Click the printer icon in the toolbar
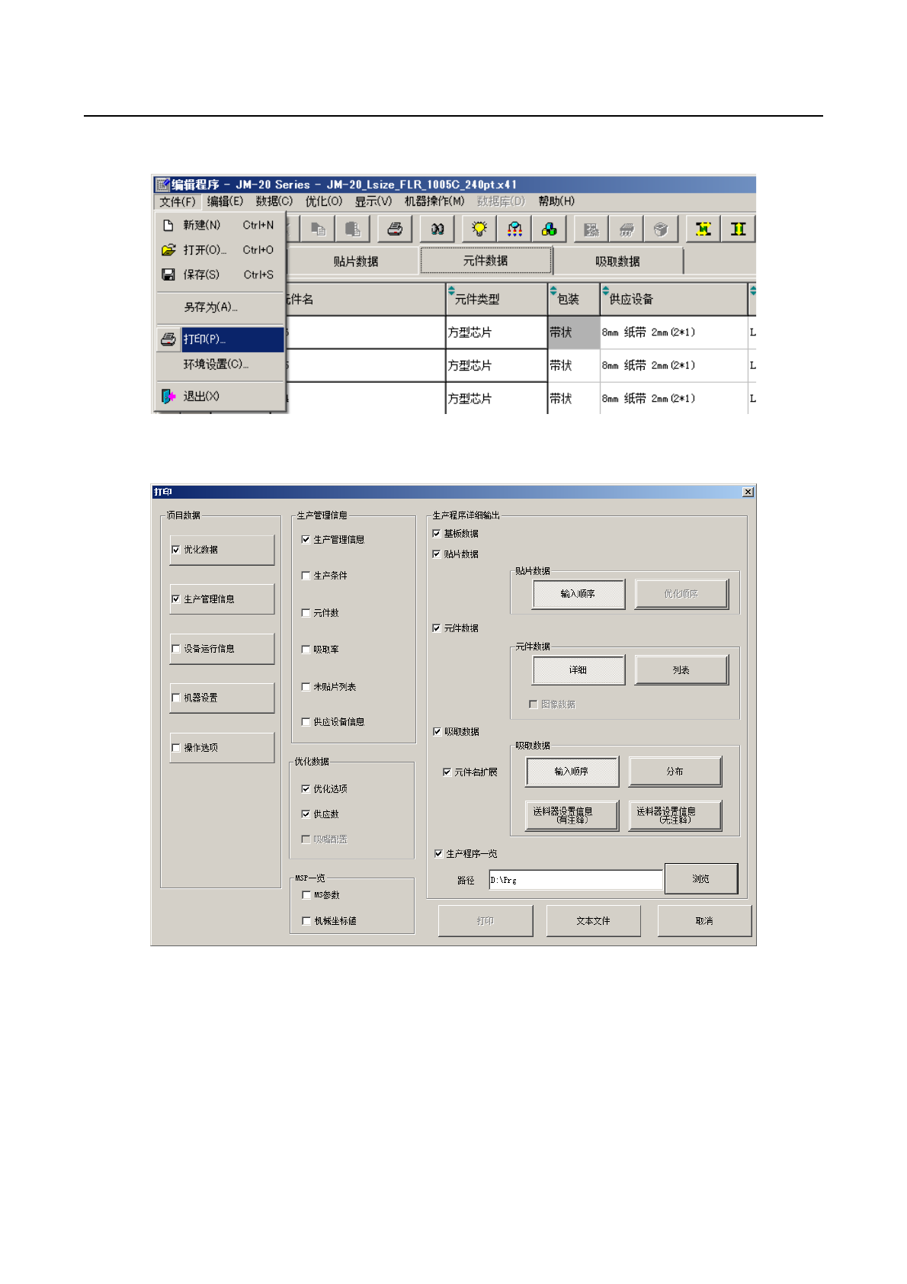This screenshot has height=1284, width=907. (x=395, y=229)
